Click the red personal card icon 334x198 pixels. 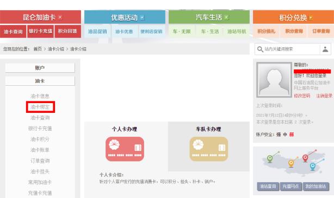pos(125,149)
